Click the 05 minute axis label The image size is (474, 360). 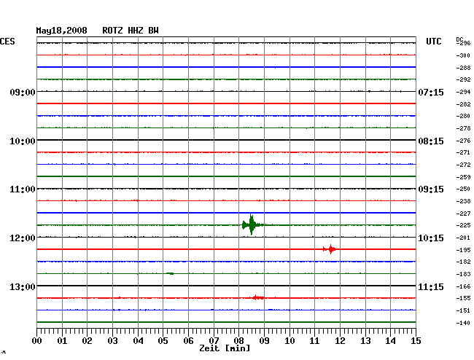(x=163, y=340)
